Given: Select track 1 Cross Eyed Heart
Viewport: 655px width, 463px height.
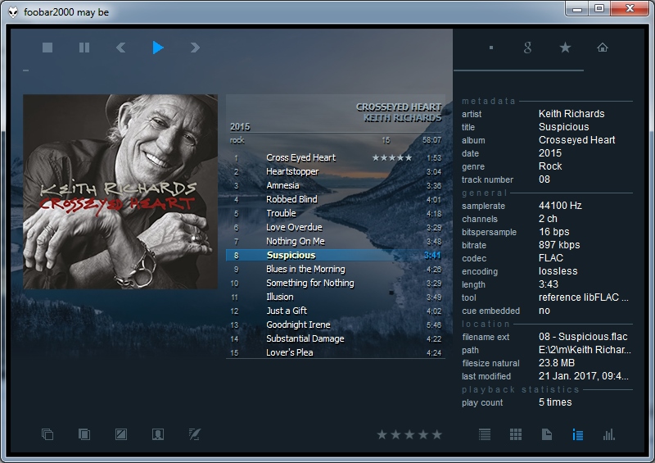Looking at the screenshot, I should click(x=336, y=157).
